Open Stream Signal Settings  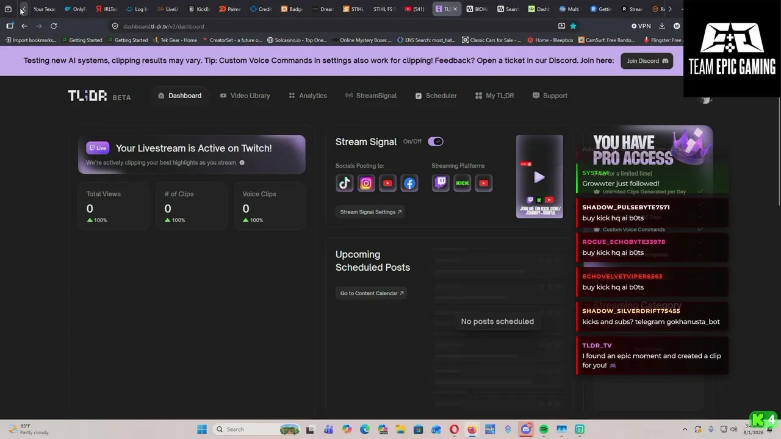coord(371,212)
